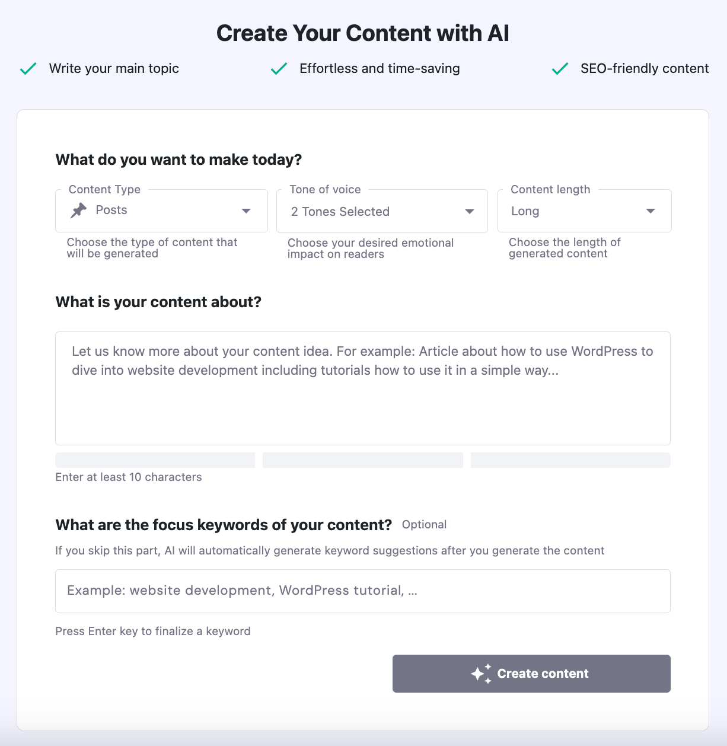
Task: Open the Tone of voice dropdown
Action: [x=381, y=211]
